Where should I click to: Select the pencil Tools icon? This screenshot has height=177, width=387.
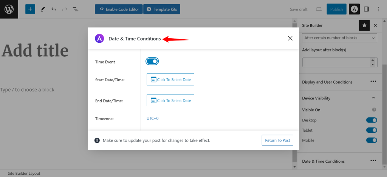point(43,9)
